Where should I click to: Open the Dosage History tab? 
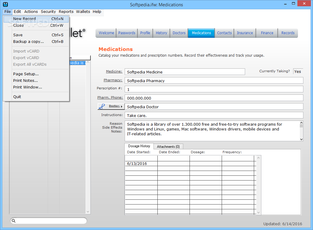pyautogui.click(x=139, y=146)
